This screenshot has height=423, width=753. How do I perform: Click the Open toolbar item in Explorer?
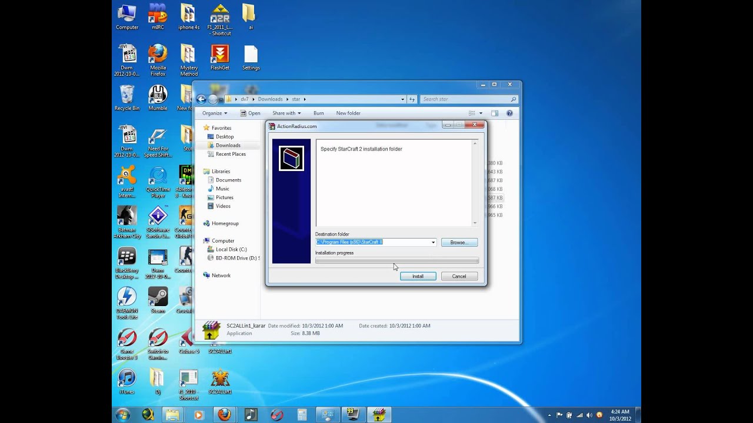(251, 113)
